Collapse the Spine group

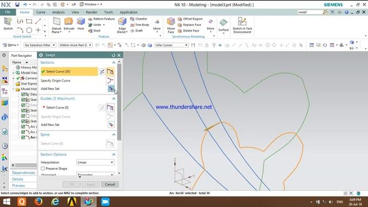[x=114, y=135]
